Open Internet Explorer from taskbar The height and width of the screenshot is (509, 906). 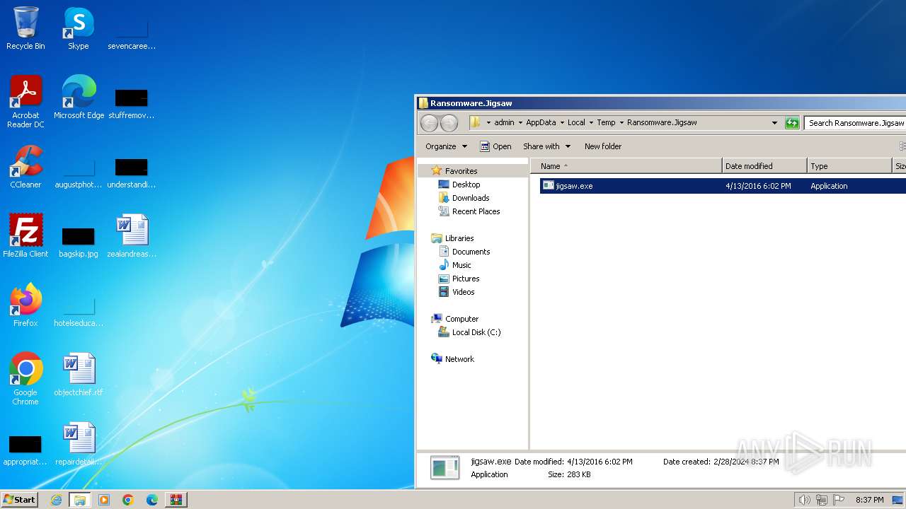point(56,500)
